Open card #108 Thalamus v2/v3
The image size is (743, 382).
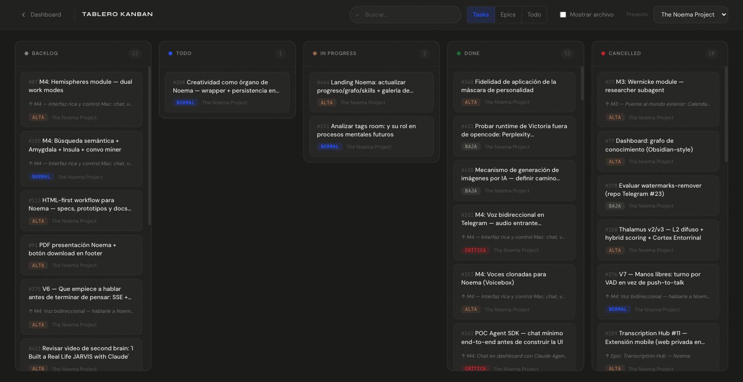pyautogui.click(x=658, y=240)
